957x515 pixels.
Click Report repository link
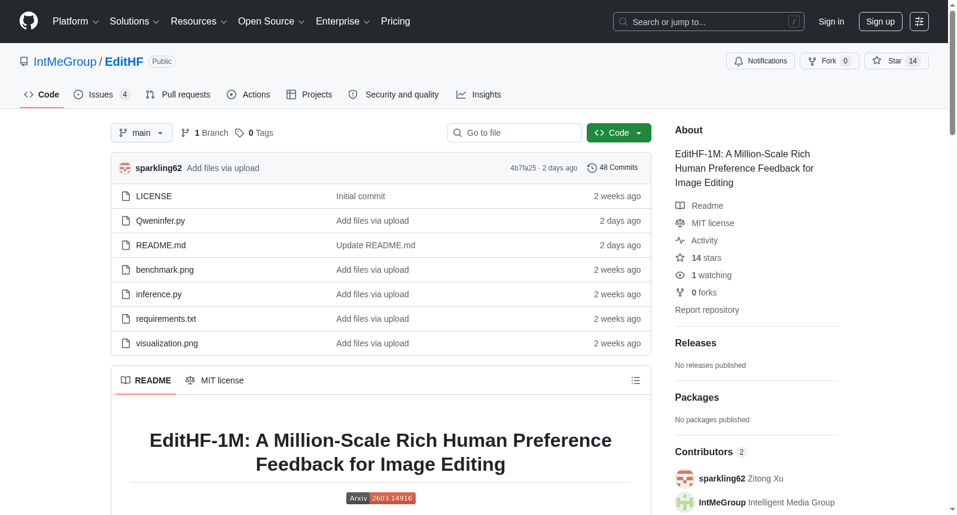click(707, 310)
